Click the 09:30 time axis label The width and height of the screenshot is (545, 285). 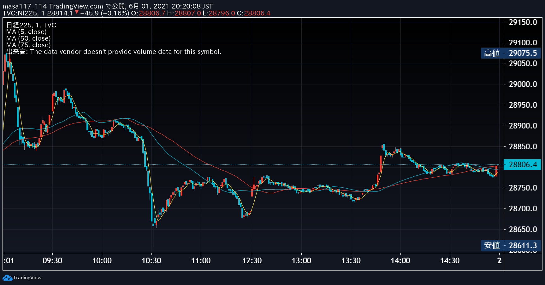[52, 261]
